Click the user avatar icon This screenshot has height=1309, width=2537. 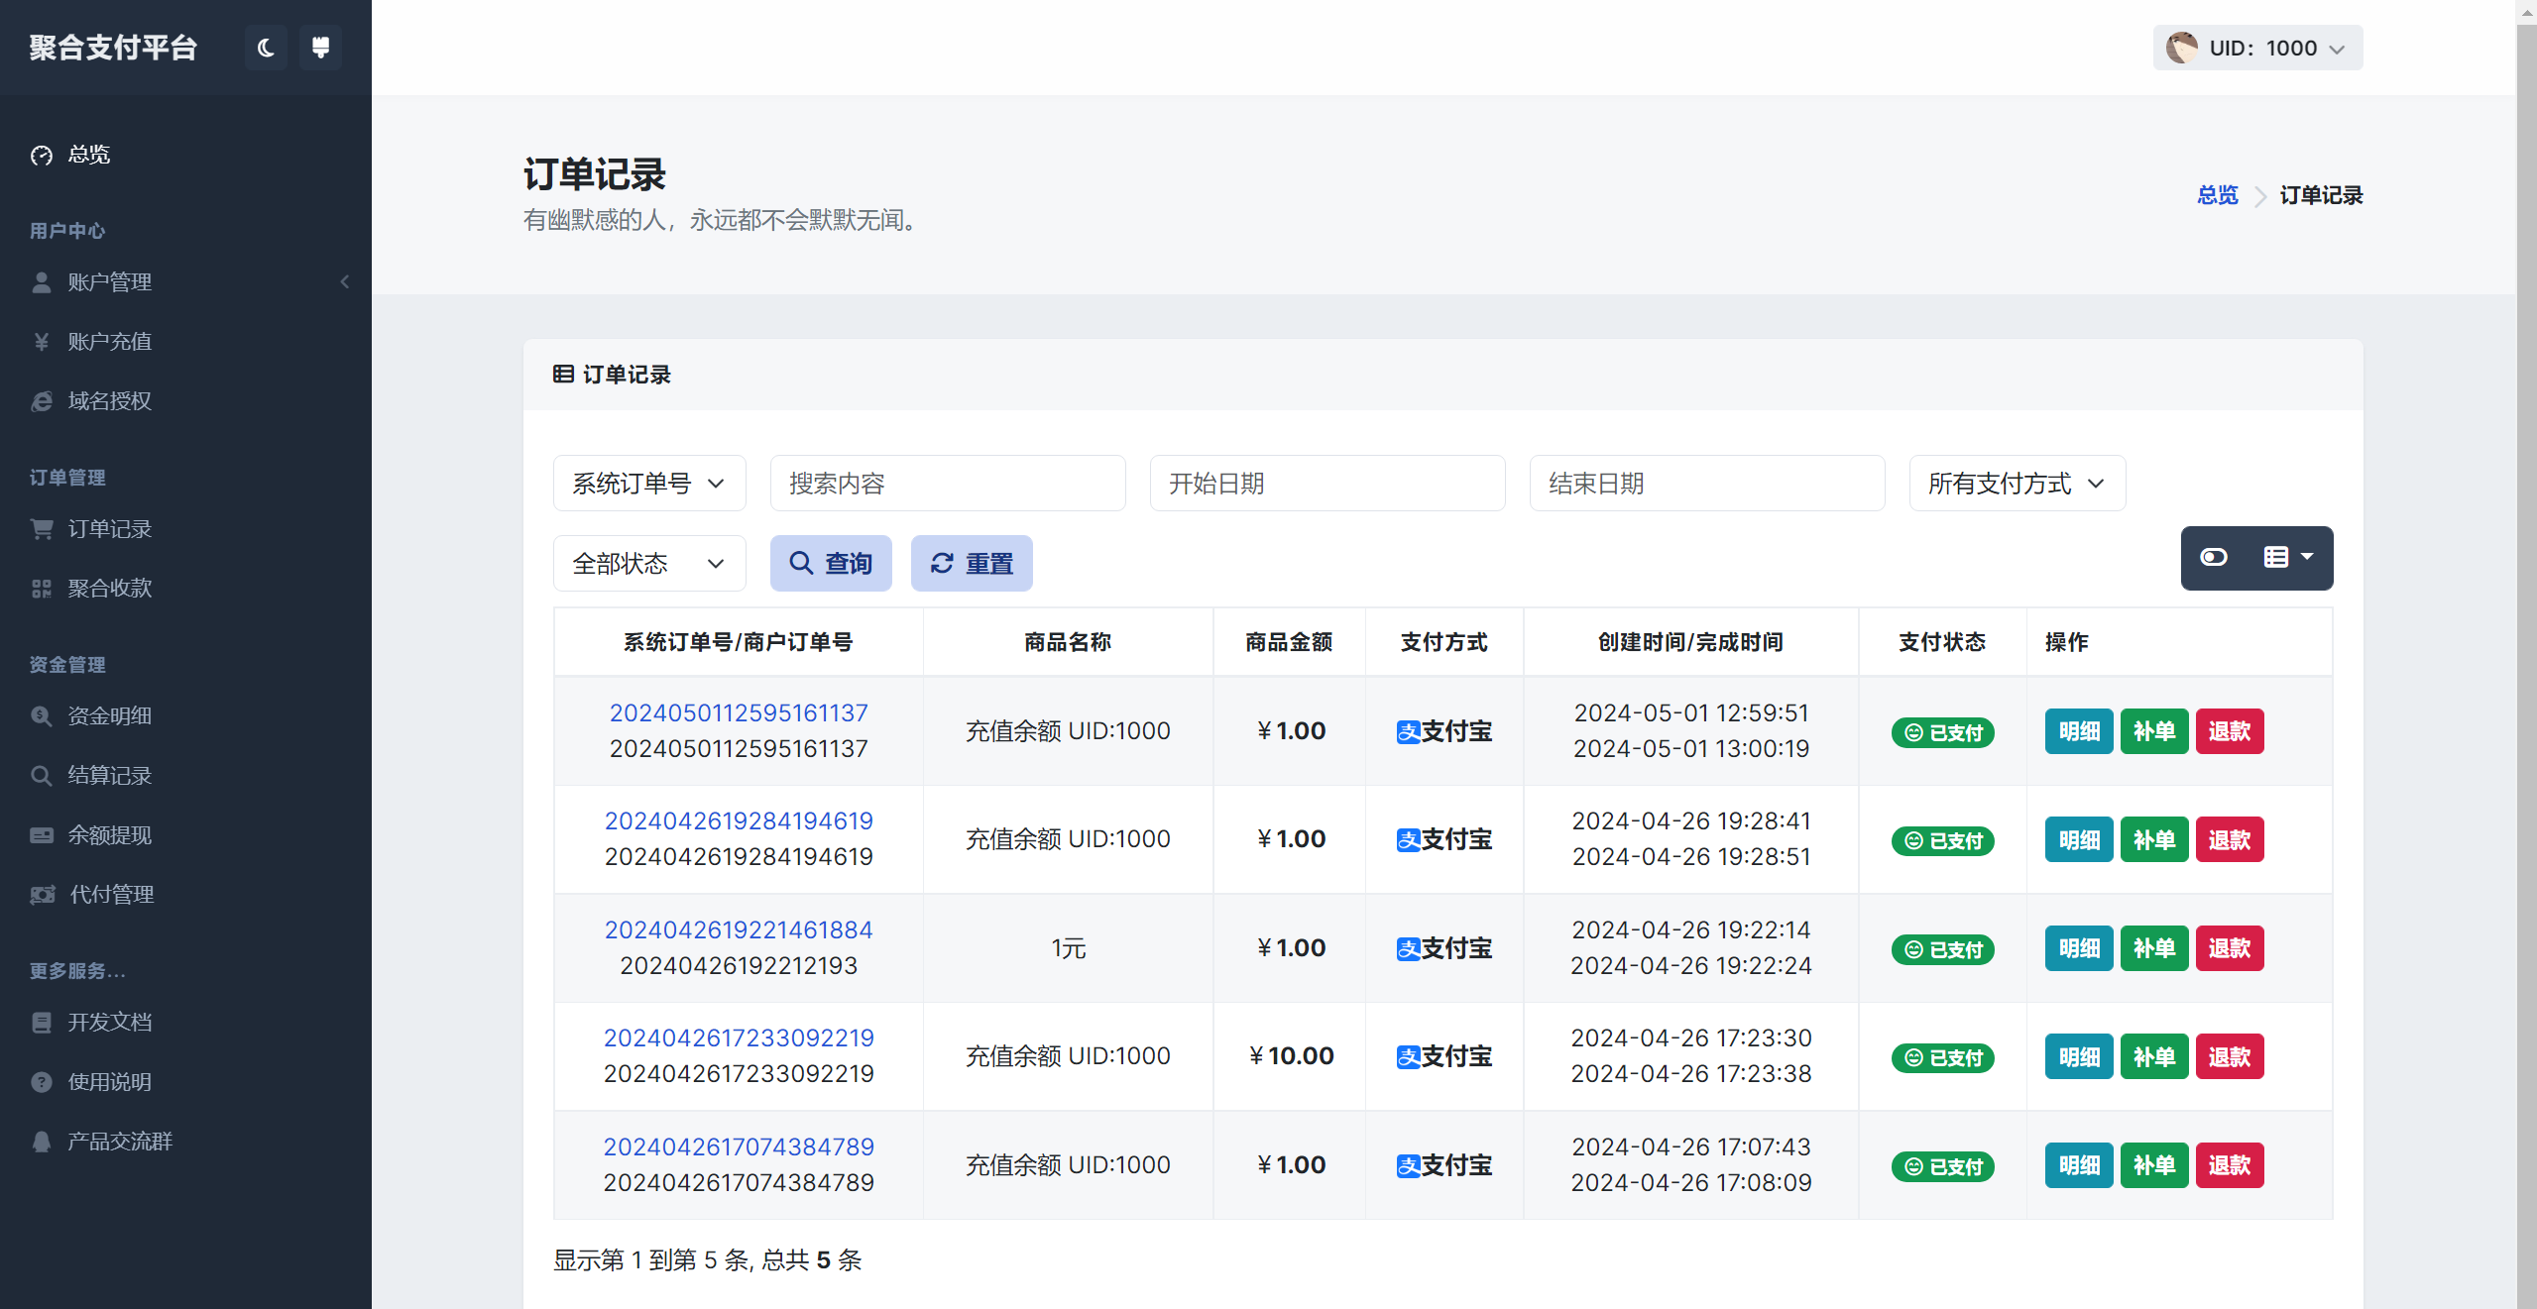point(2181,48)
